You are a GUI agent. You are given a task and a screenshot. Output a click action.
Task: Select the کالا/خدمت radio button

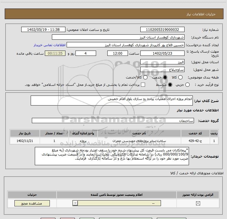click(145, 77)
